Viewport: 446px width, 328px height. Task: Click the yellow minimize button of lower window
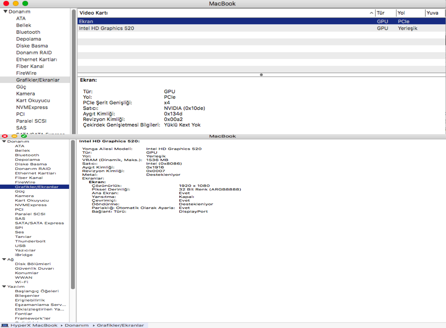(14, 136)
